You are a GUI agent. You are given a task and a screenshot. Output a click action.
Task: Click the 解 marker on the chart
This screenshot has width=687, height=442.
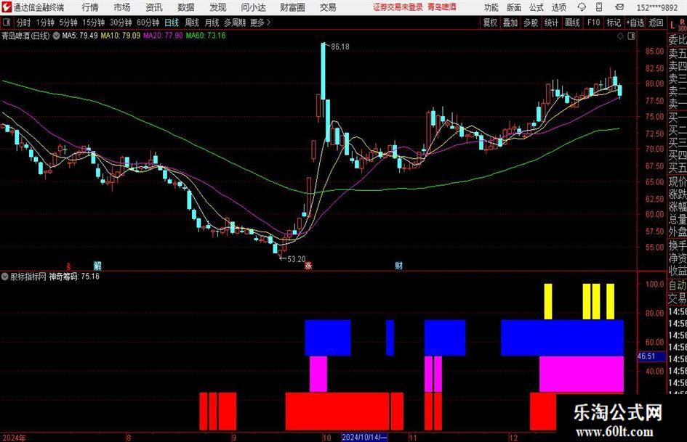coord(97,265)
